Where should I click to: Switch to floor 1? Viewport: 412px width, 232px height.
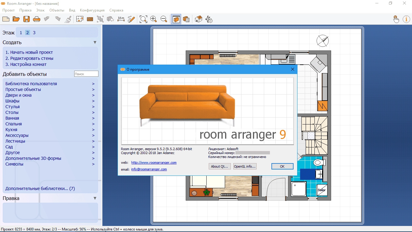tap(21, 33)
